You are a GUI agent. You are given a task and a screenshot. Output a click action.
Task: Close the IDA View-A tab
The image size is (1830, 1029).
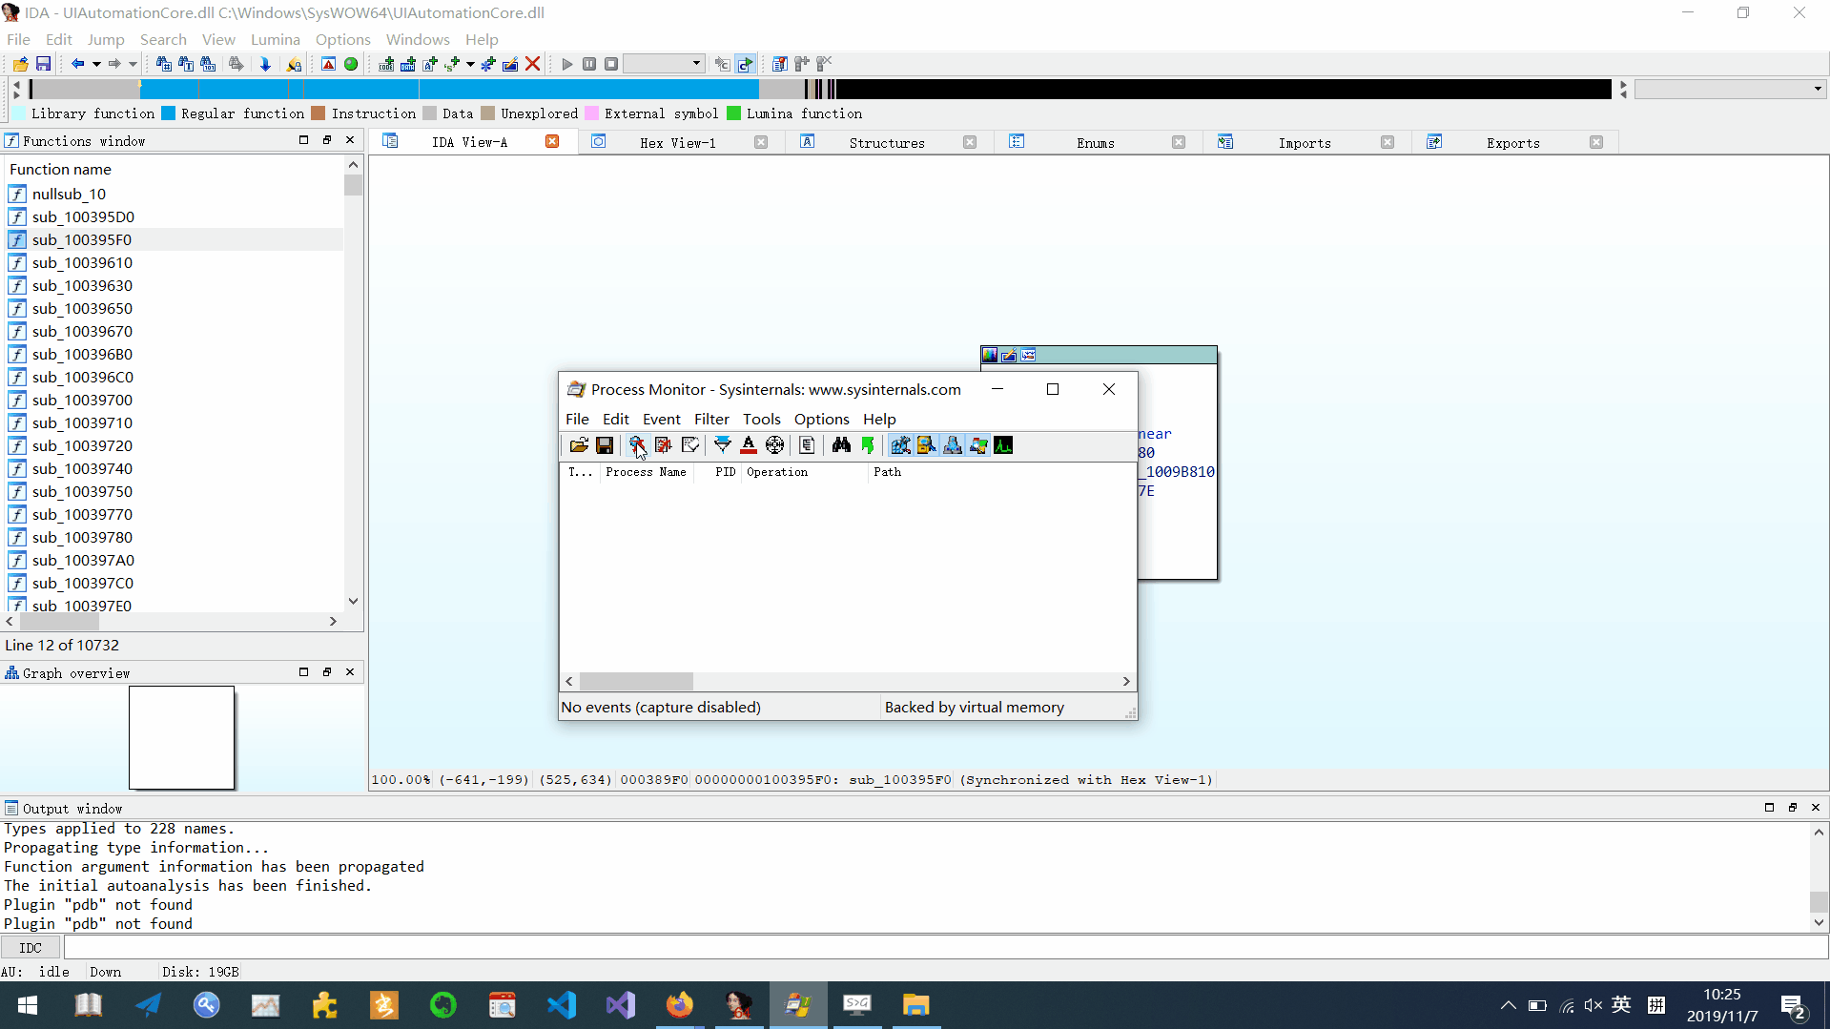pos(552,141)
